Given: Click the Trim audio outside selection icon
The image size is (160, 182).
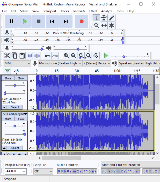Looking at the screenshot, I should (x=30, y=56).
